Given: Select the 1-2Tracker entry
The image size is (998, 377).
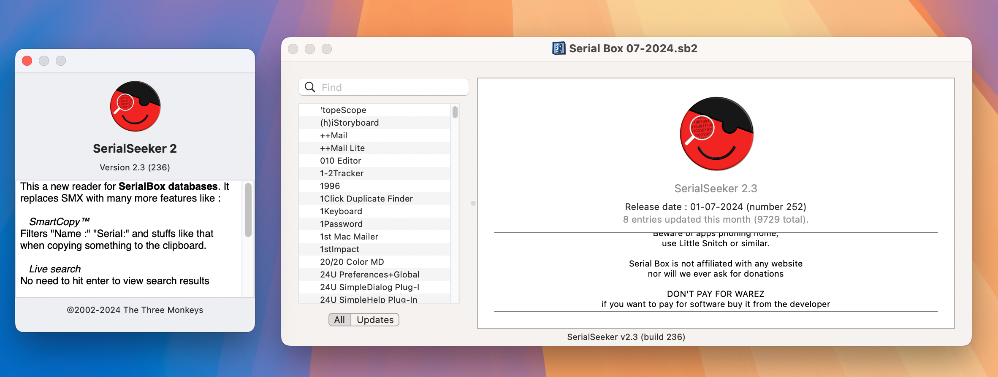Looking at the screenshot, I should [x=374, y=173].
